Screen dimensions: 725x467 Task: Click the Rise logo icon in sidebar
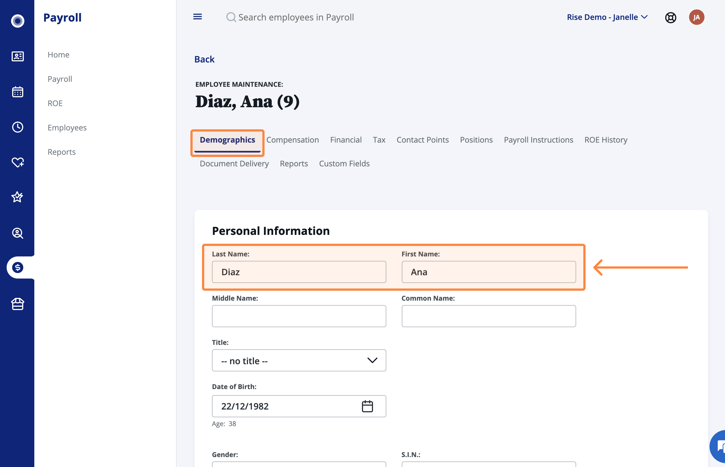pyautogui.click(x=17, y=21)
